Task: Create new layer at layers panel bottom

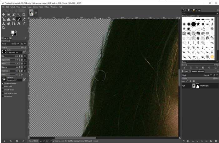Action: coord(184,141)
